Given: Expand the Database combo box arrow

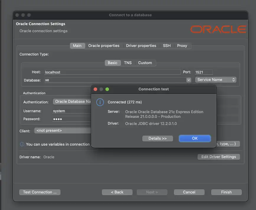Looking at the screenshot, I should 189,80.
